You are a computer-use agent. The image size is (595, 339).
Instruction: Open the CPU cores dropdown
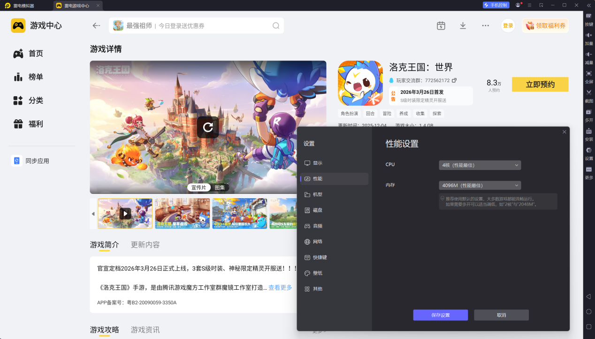tap(479, 165)
